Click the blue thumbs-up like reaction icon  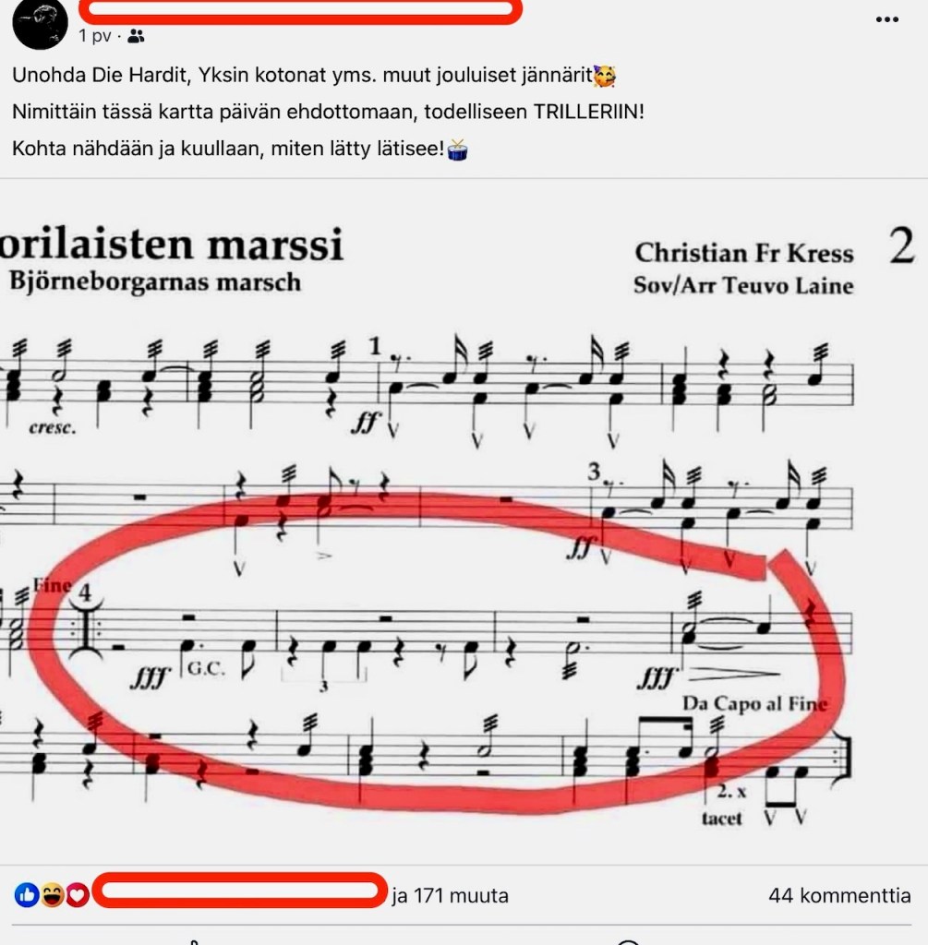tap(27, 895)
